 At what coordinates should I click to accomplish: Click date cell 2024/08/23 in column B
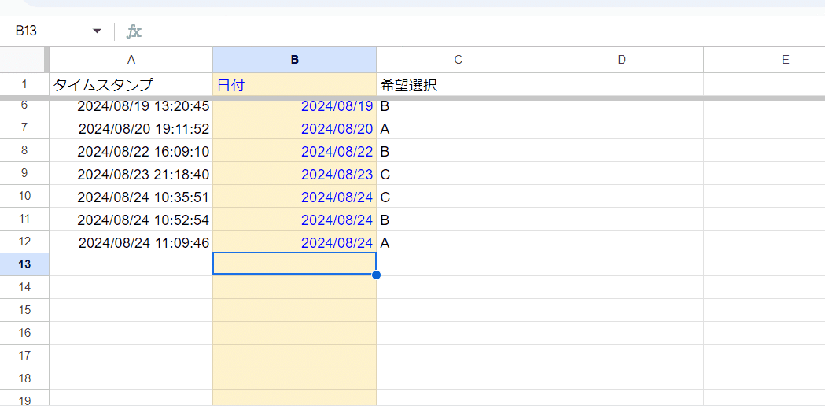295,173
